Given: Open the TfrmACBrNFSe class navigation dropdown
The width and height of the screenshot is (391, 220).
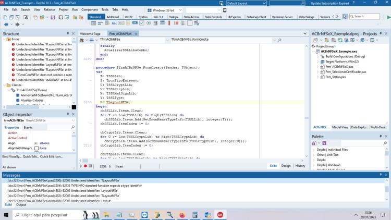Looking at the screenshot, I should 167,40.
